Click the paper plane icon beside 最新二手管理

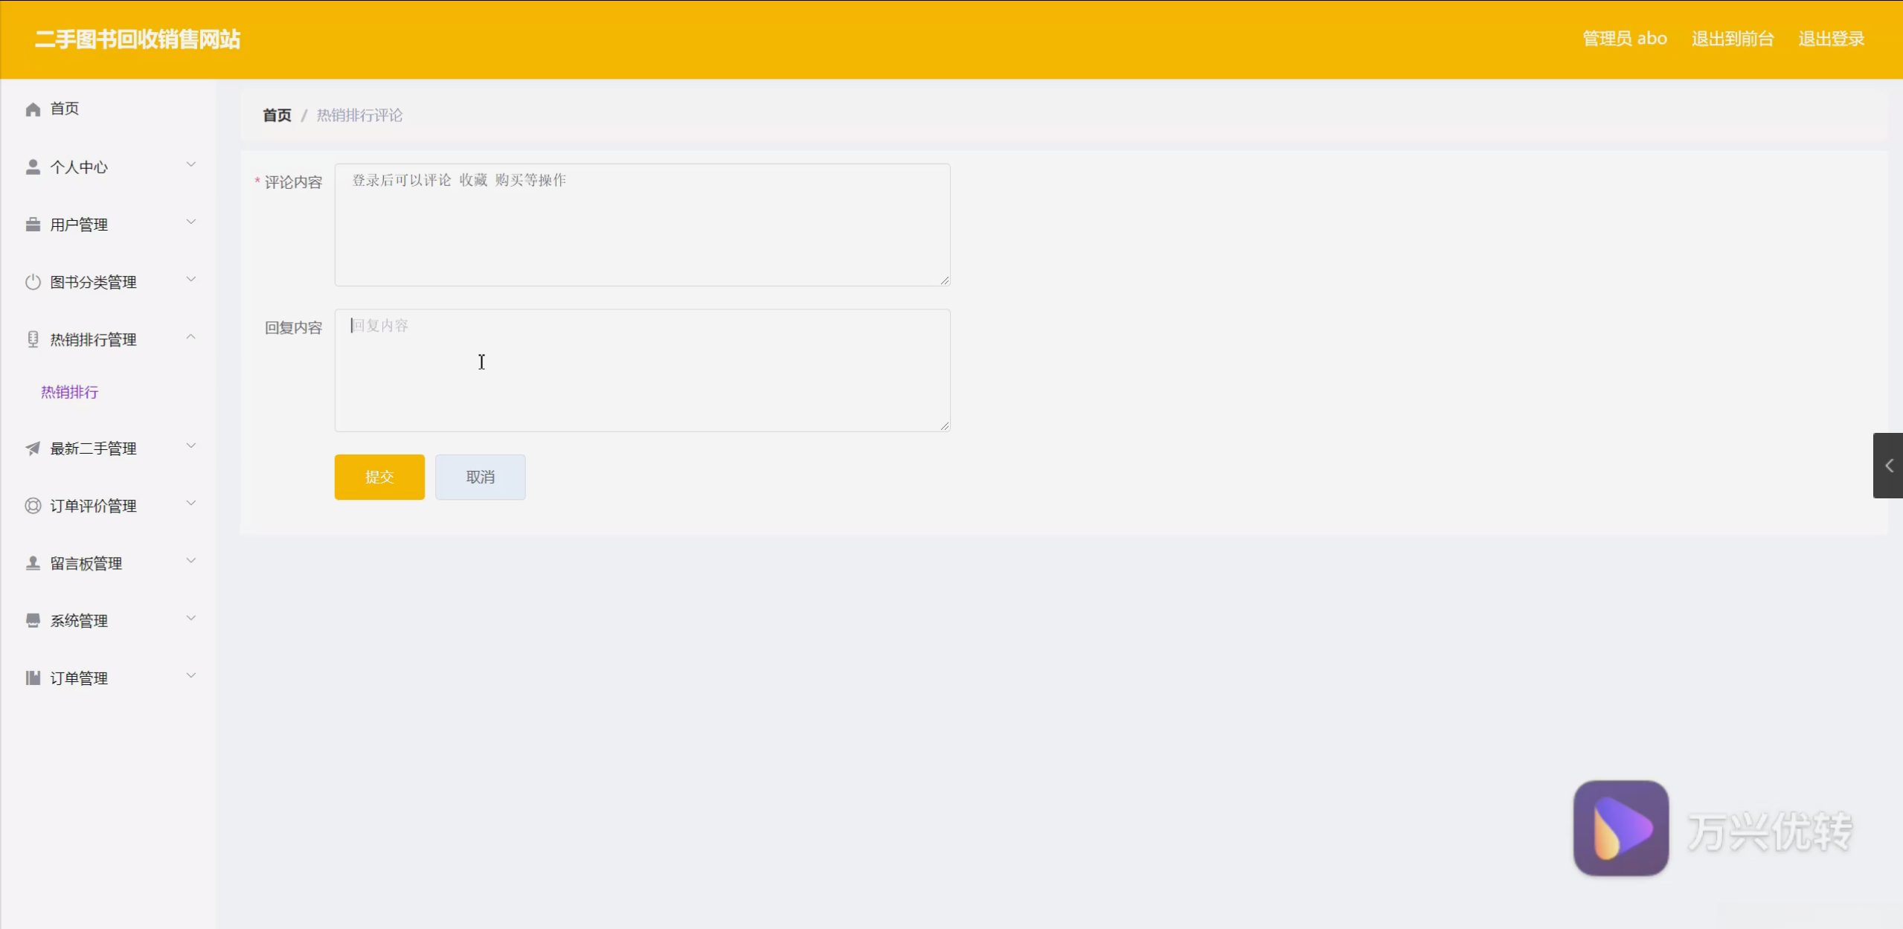point(33,449)
